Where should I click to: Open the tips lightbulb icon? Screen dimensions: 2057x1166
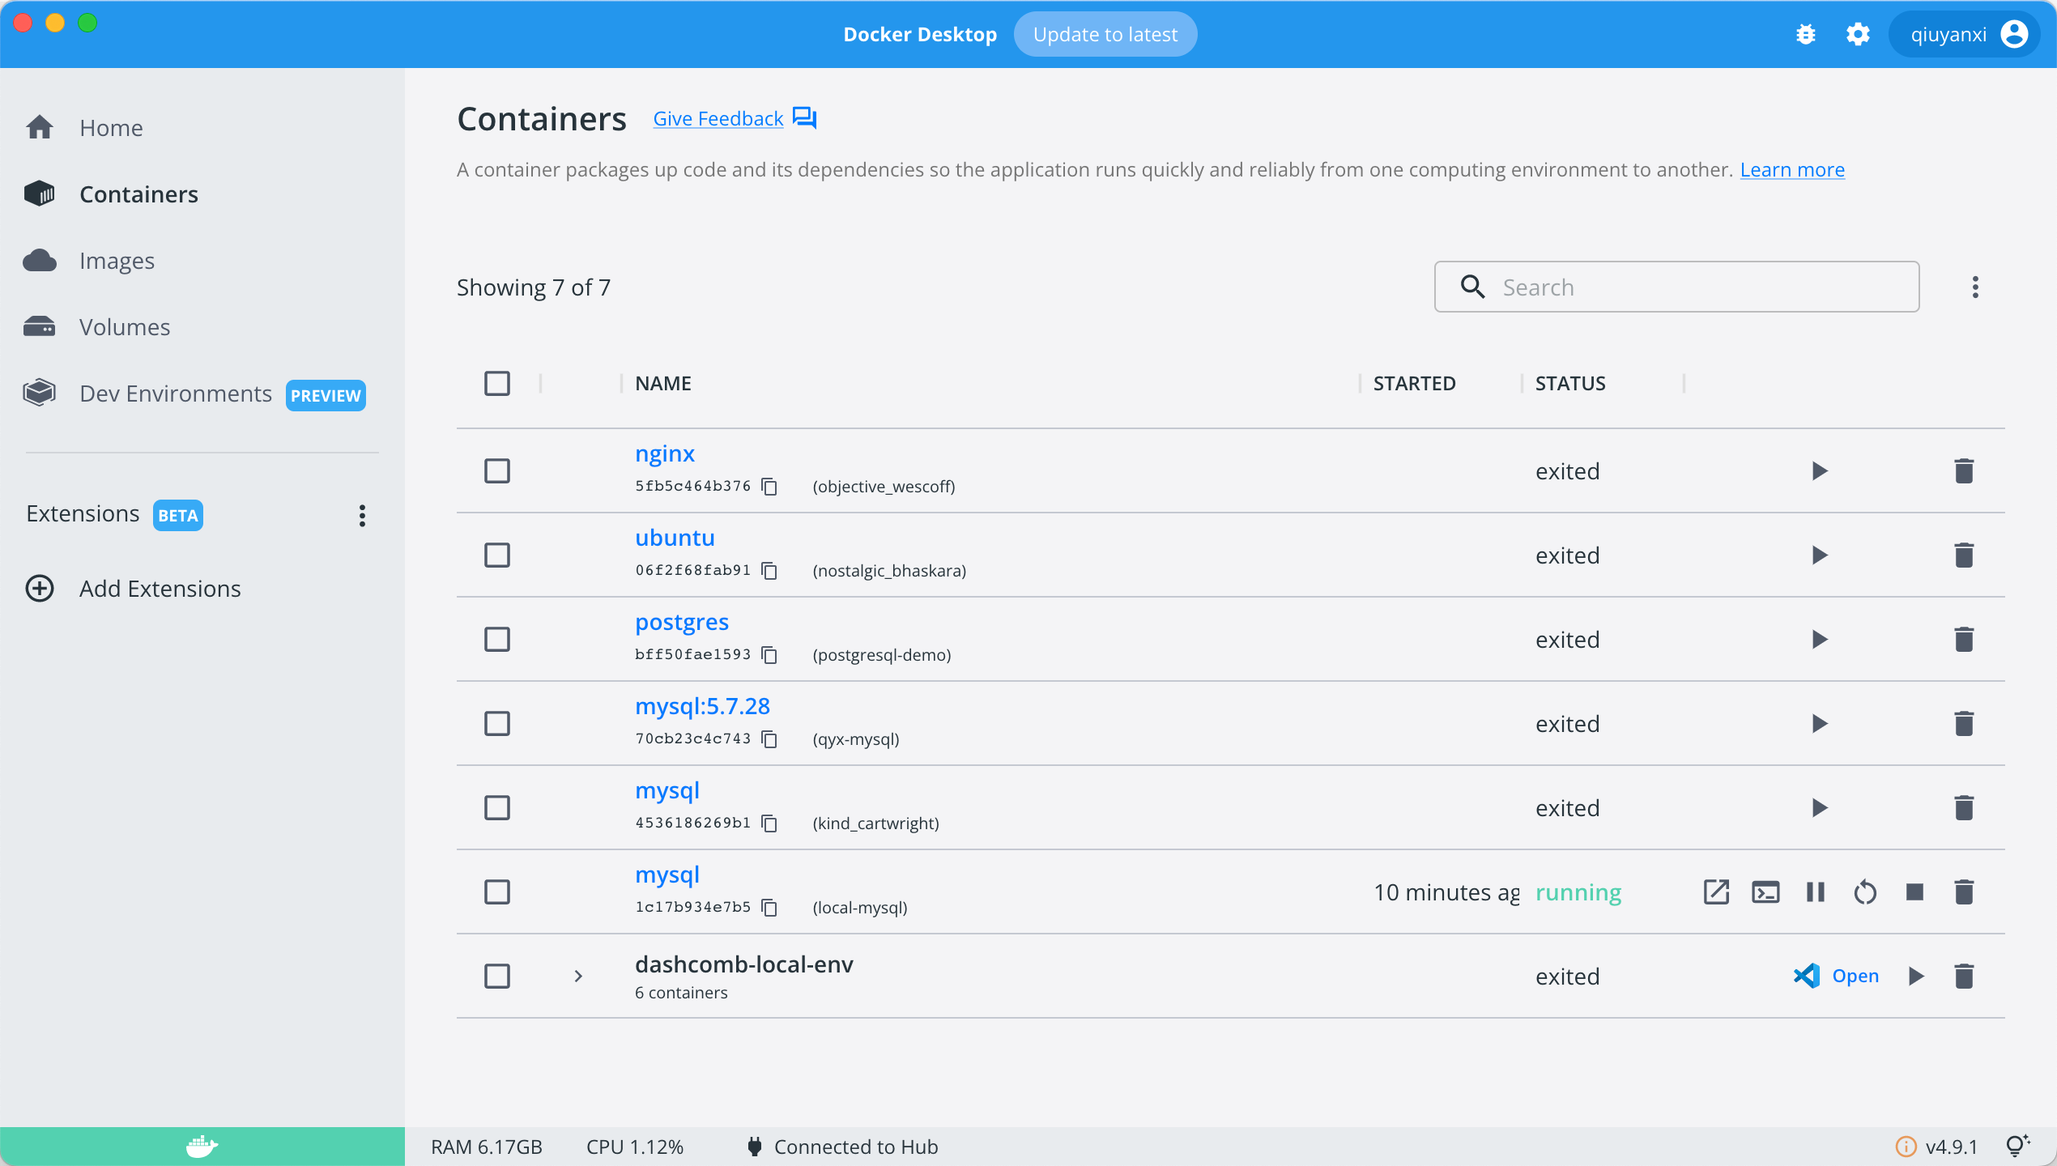[2017, 1146]
